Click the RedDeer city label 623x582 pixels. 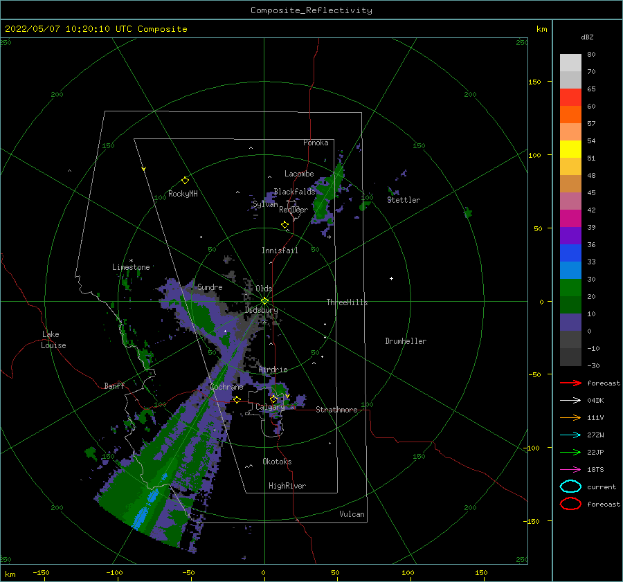pyautogui.click(x=294, y=210)
